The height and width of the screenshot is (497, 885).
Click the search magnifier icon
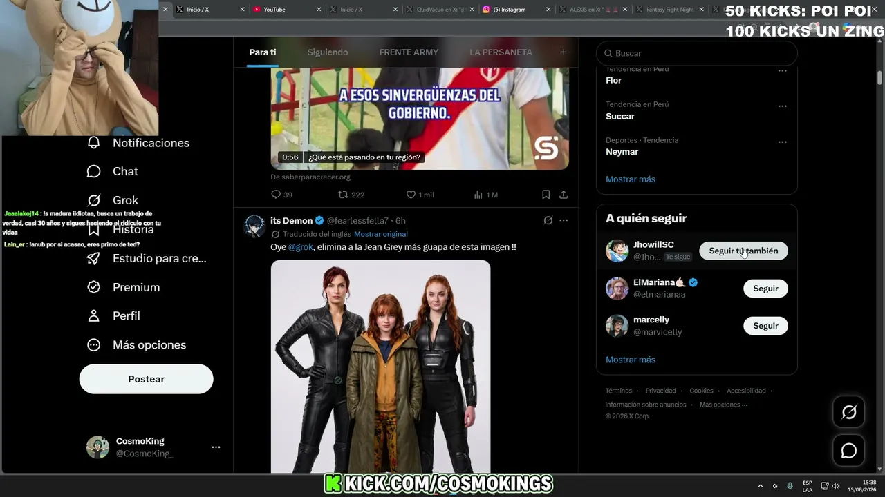pyautogui.click(x=608, y=53)
